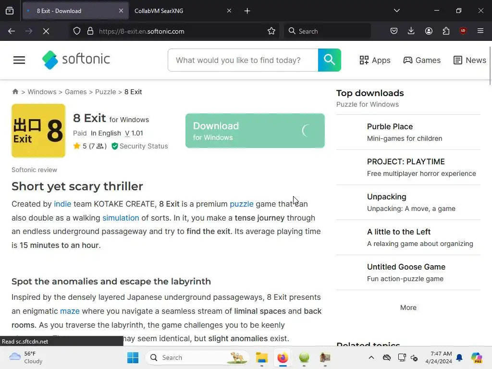Click Download for Windows button

(x=255, y=131)
